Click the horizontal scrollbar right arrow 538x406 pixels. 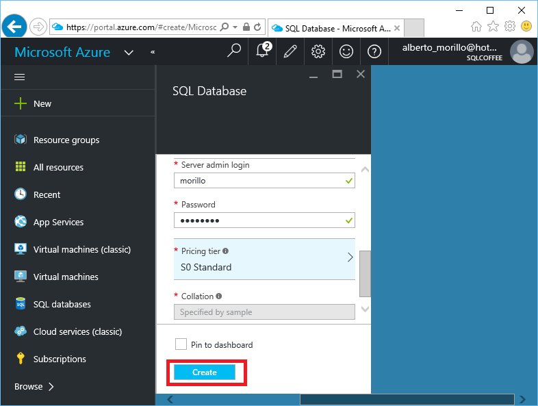point(522,399)
